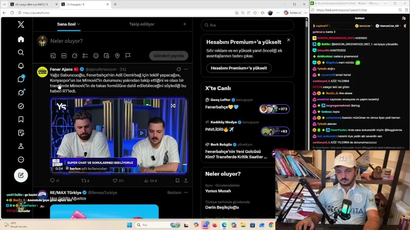Open File Explorer from the taskbar
The image size is (410, 230).
[243, 225]
